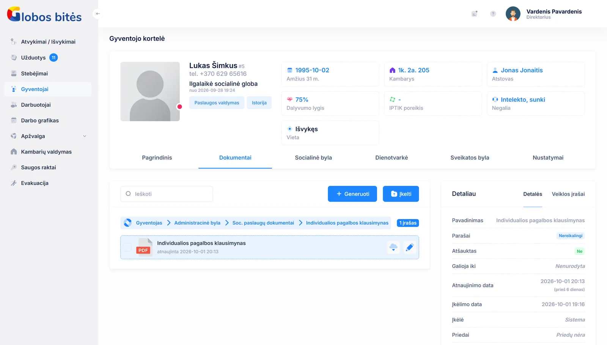The width and height of the screenshot is (607, 345).
Task: Open user avatar of Vardenis Pavardenis
Action: 513,14
